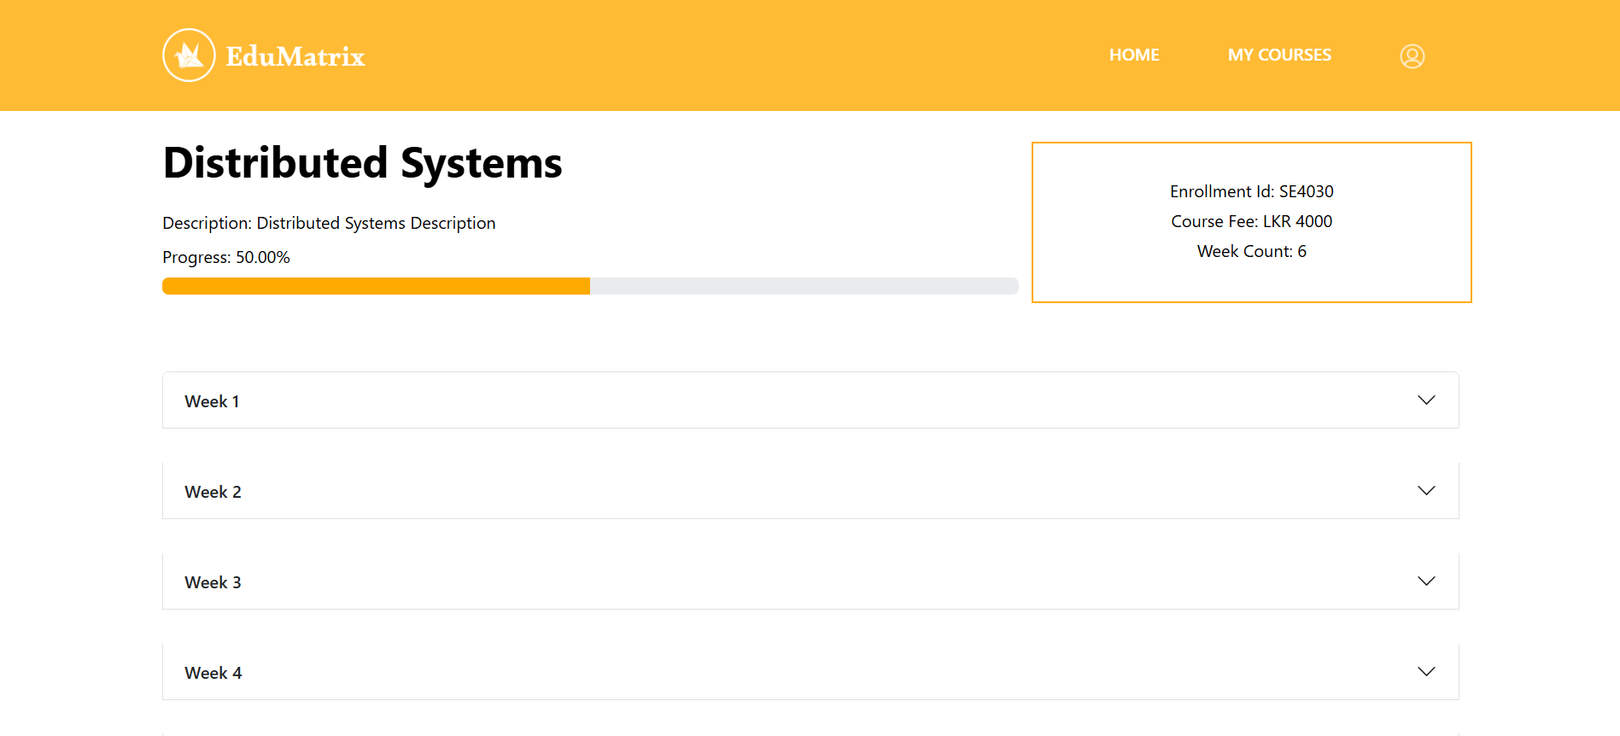The width and height of the screenshot is (1620, 736).
Task: Expand the Week 1 accordion
Action: pyautogui.click(x=810, y=400)
